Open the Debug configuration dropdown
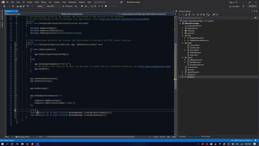 [41, 6]
